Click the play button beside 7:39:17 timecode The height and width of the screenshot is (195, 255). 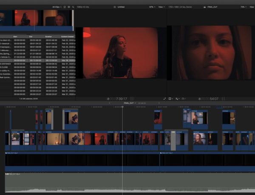click(x=108, y=99)
